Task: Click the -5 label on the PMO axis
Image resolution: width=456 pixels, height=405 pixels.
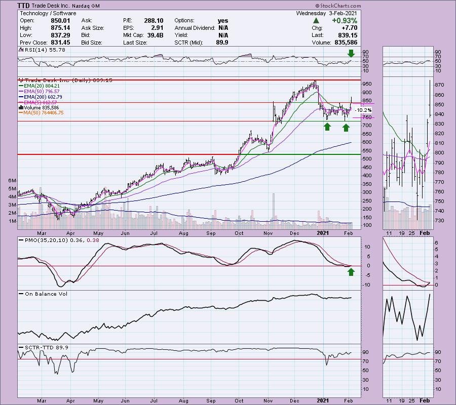Action: [368, 275]
